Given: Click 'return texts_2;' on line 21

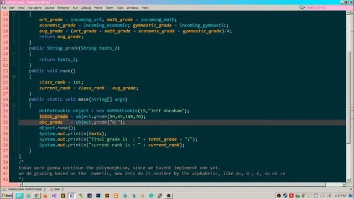Looking at the screenshot, I should point(59,60).
